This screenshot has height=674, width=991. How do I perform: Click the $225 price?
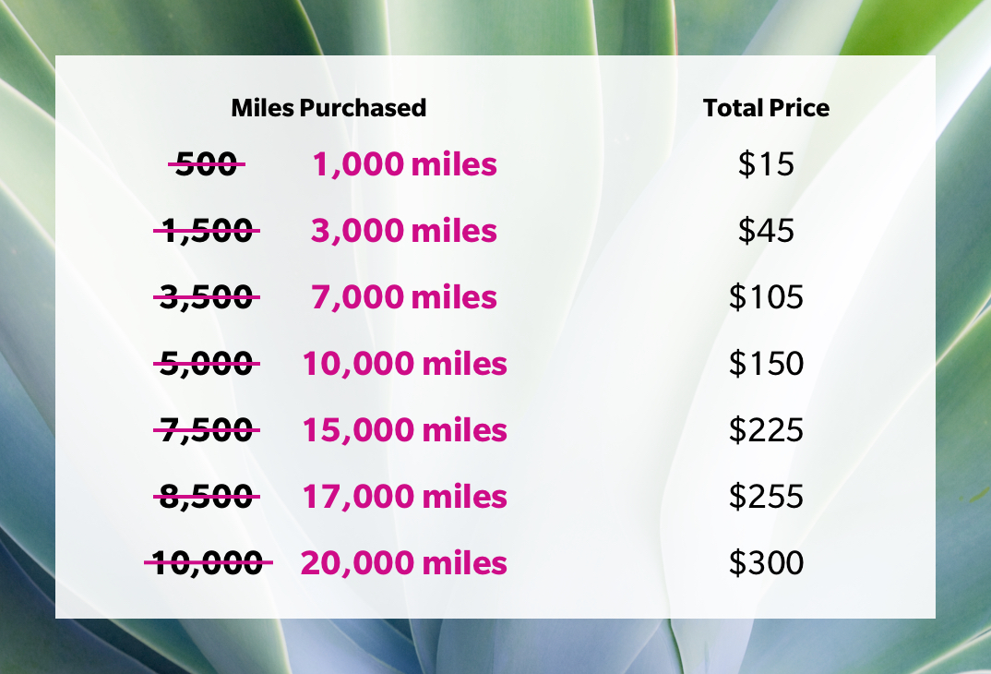(x=766, y=430)
